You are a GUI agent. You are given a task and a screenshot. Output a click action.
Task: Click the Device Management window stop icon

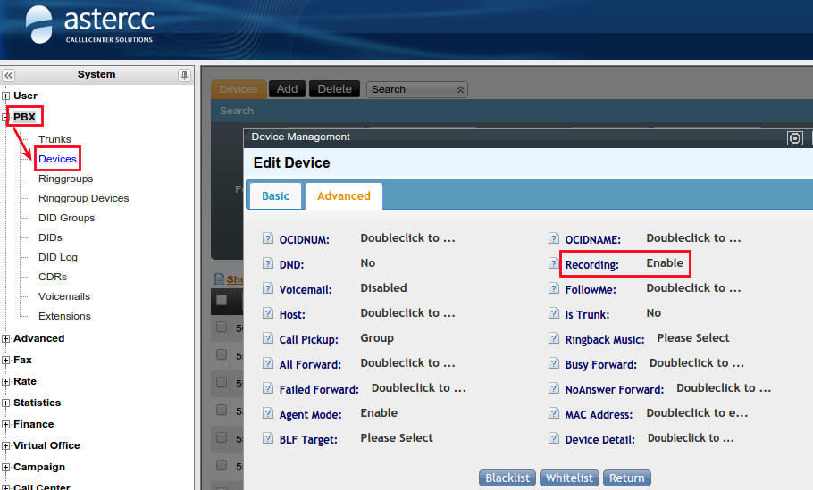(x=795, y=137)
